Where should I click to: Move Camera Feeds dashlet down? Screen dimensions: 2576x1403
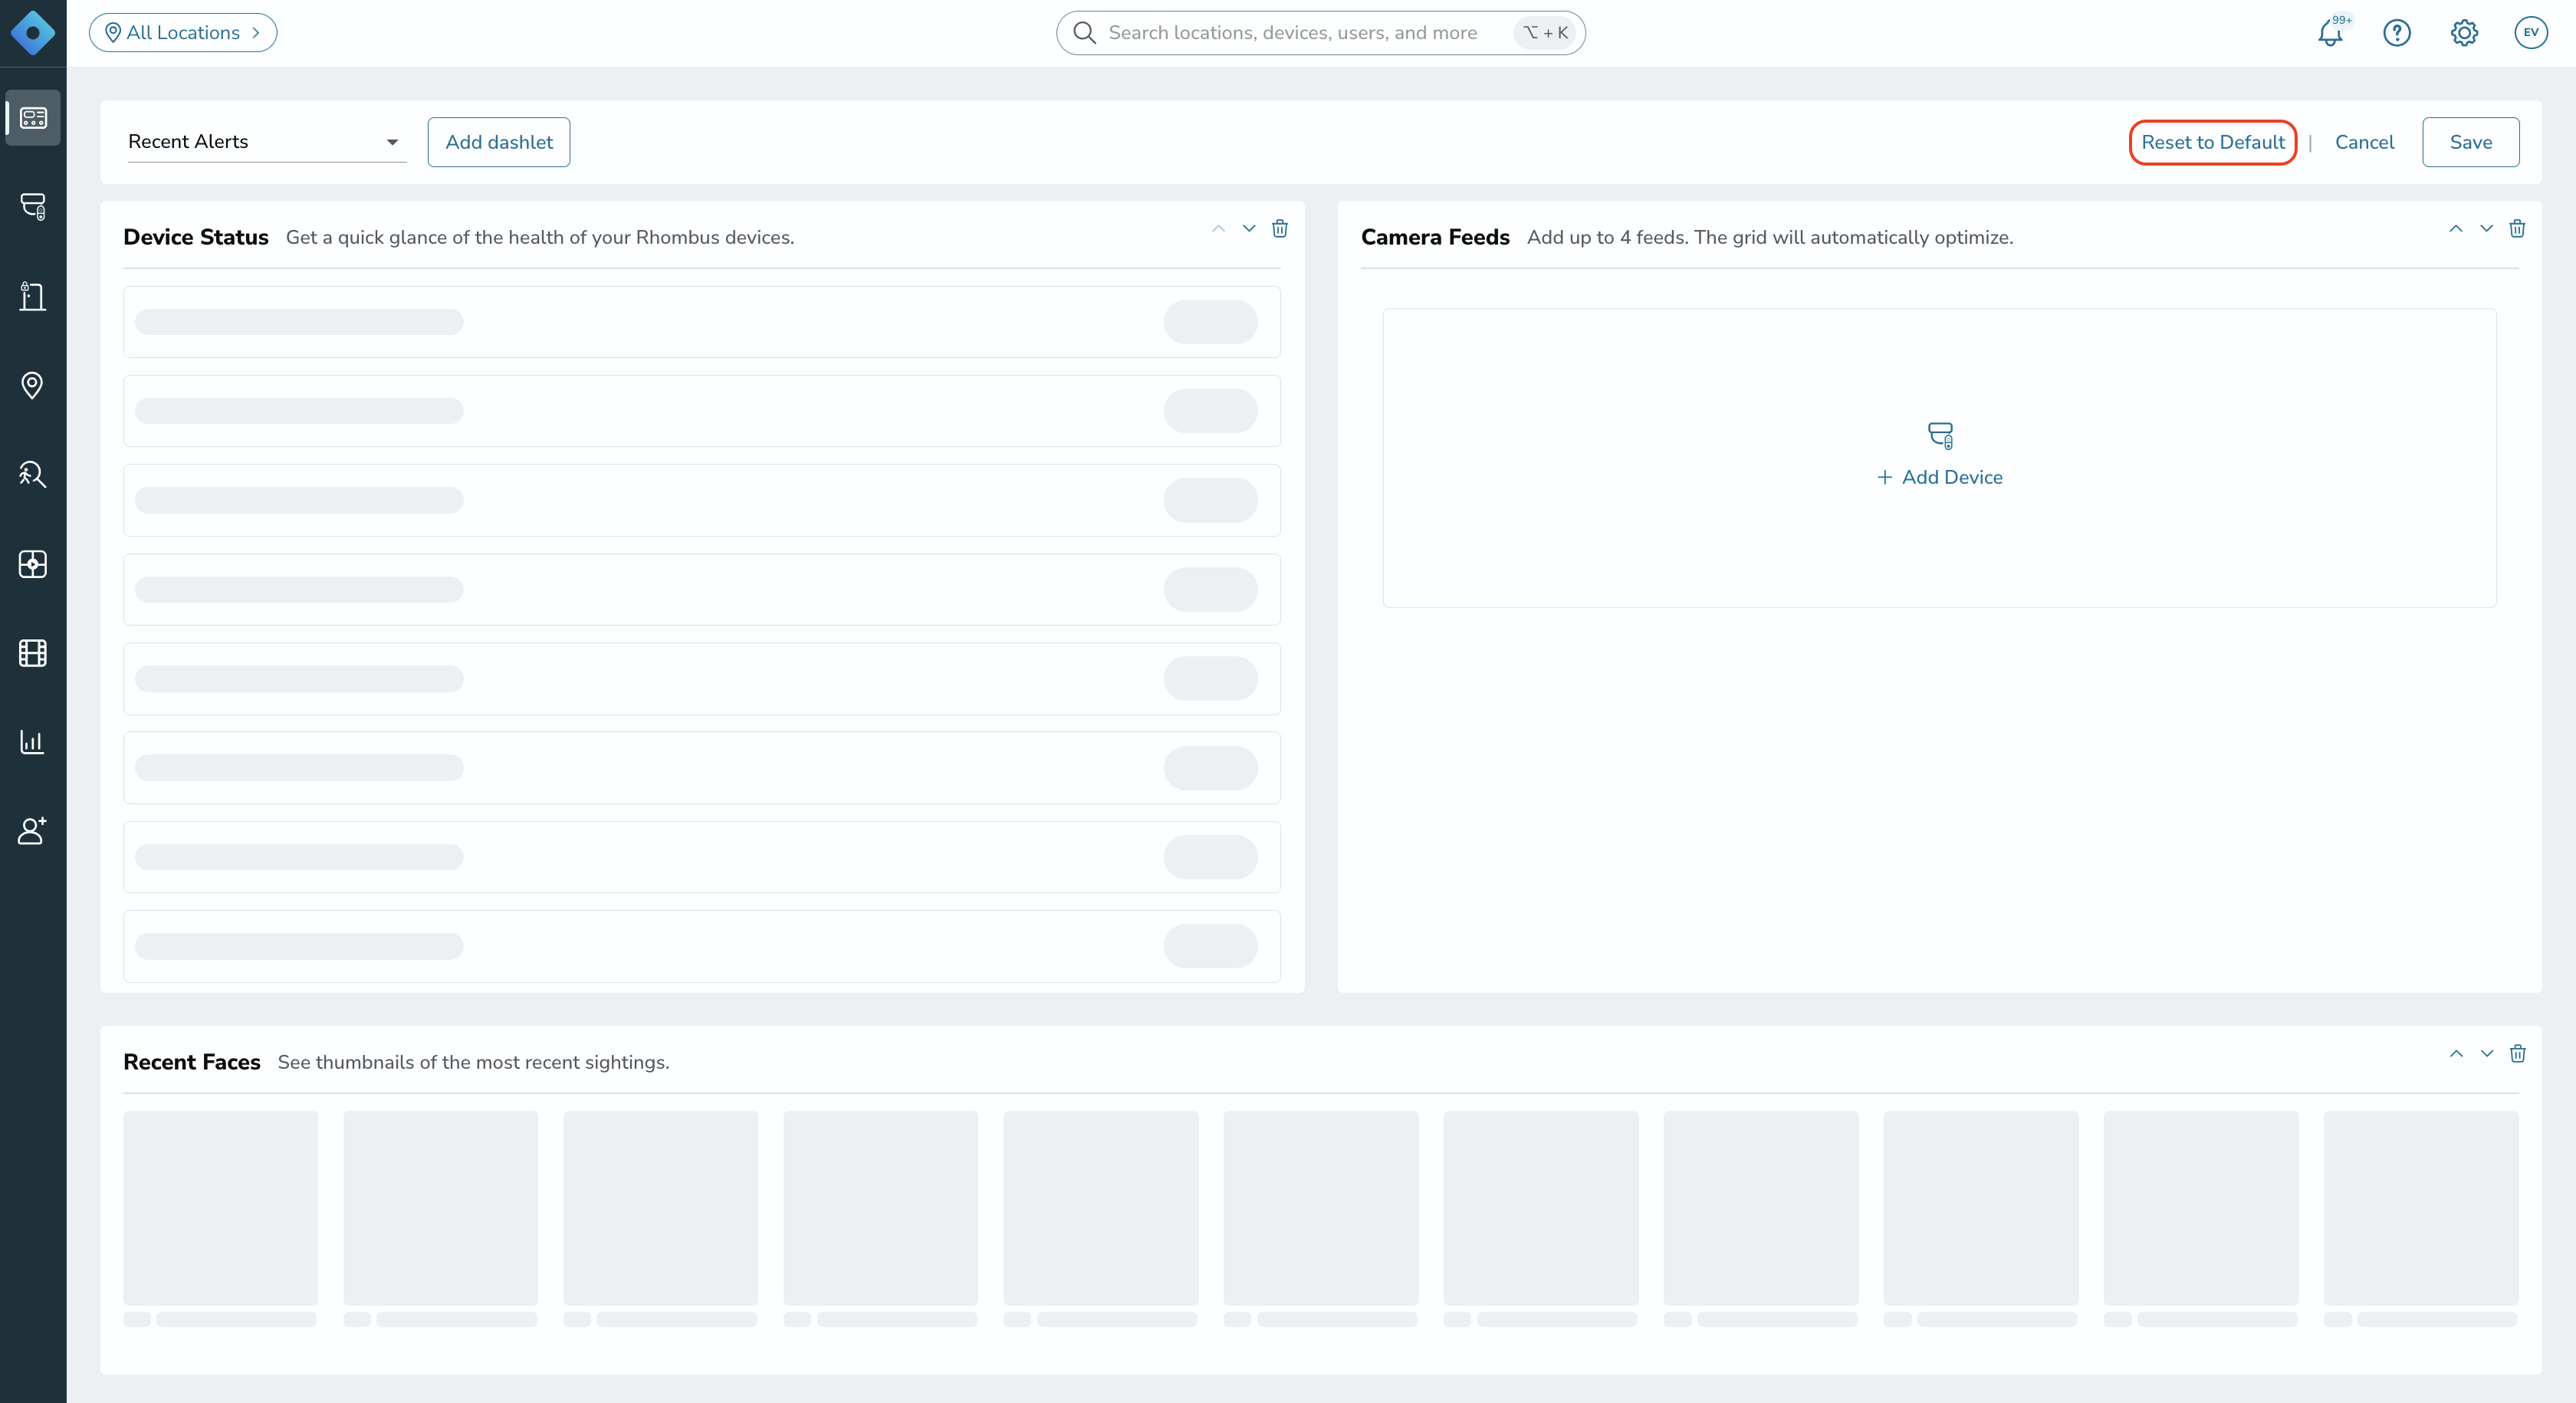click(2487, 229)
